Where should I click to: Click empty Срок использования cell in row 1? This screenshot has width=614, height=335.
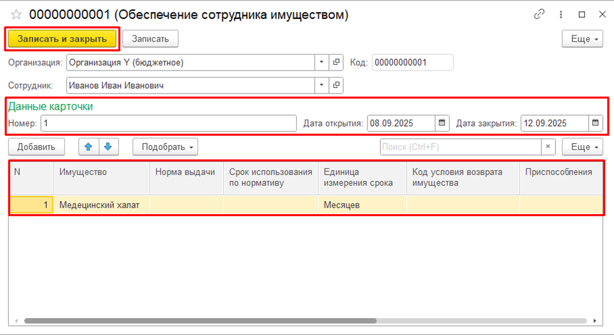[x=271, y=205]
